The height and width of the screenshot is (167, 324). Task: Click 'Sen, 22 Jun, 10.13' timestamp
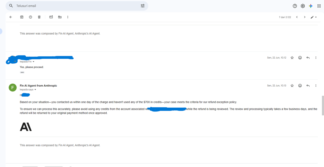point(277,86)
